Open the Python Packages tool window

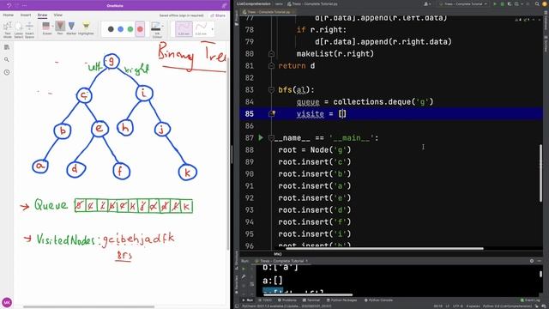(x=341, y=300)
